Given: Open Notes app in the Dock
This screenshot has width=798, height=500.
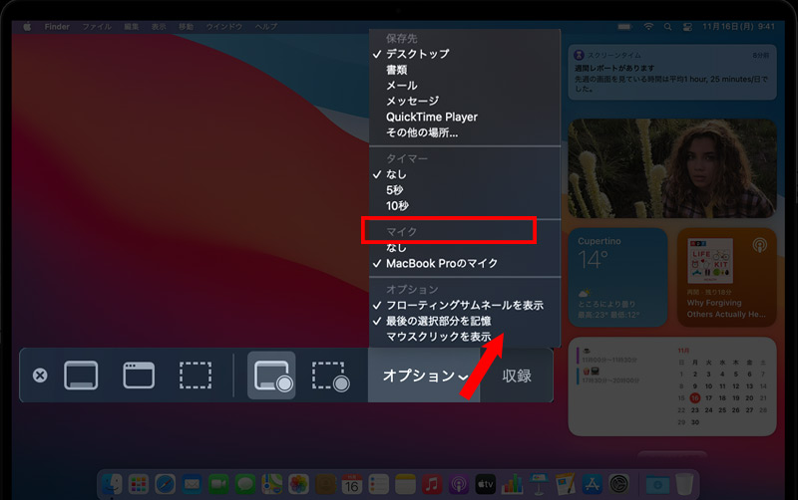Looking at the screenshot, I should pyautogui.click(x=405, y=484).
